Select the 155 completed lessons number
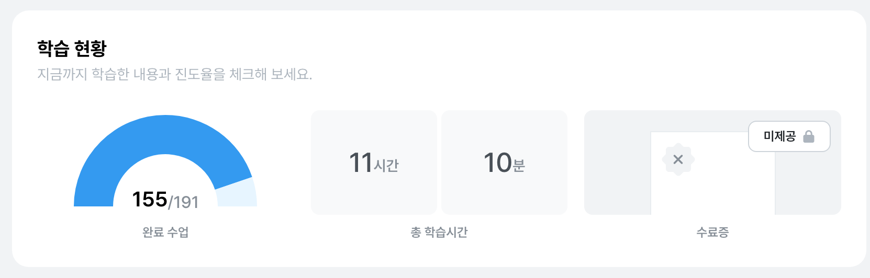Viewport: 870px width, 278px height. point(150,200)
